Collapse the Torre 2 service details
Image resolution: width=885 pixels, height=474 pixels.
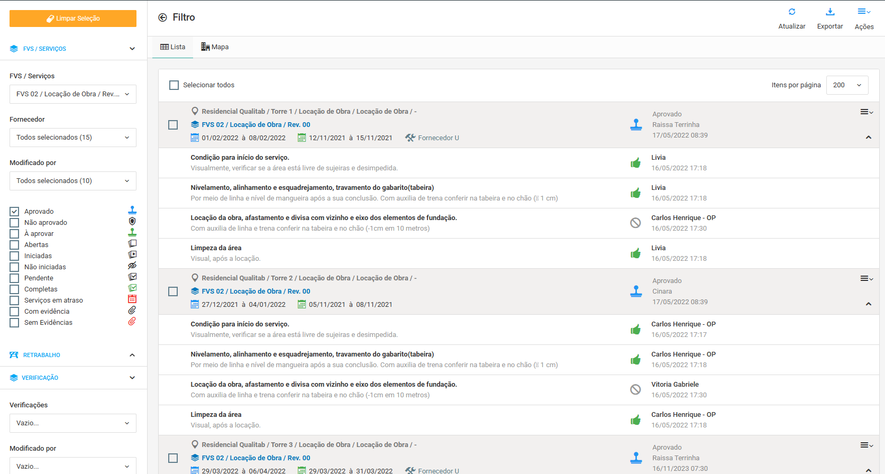point(868,304)
